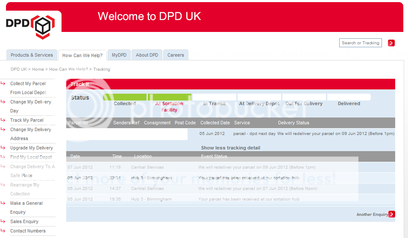The height and width of the screenshot is (238, 408).
Task: Click Another Enquiry link
Action: 372,215
